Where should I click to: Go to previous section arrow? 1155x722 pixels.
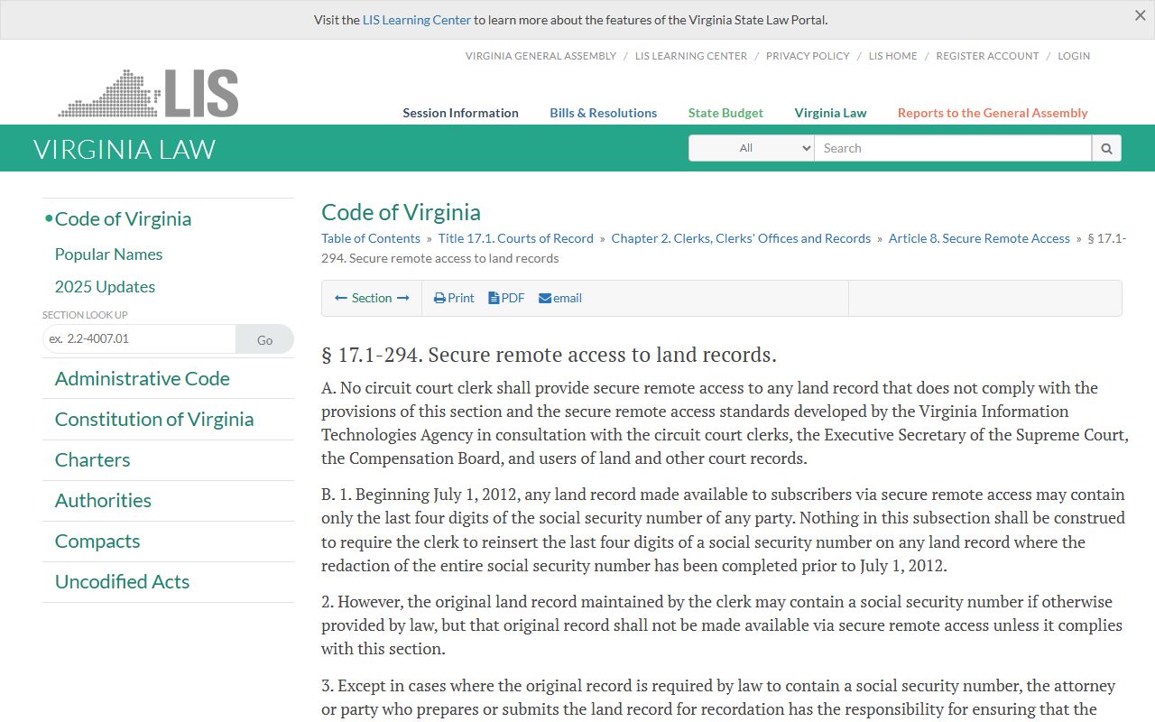point(341,298)
